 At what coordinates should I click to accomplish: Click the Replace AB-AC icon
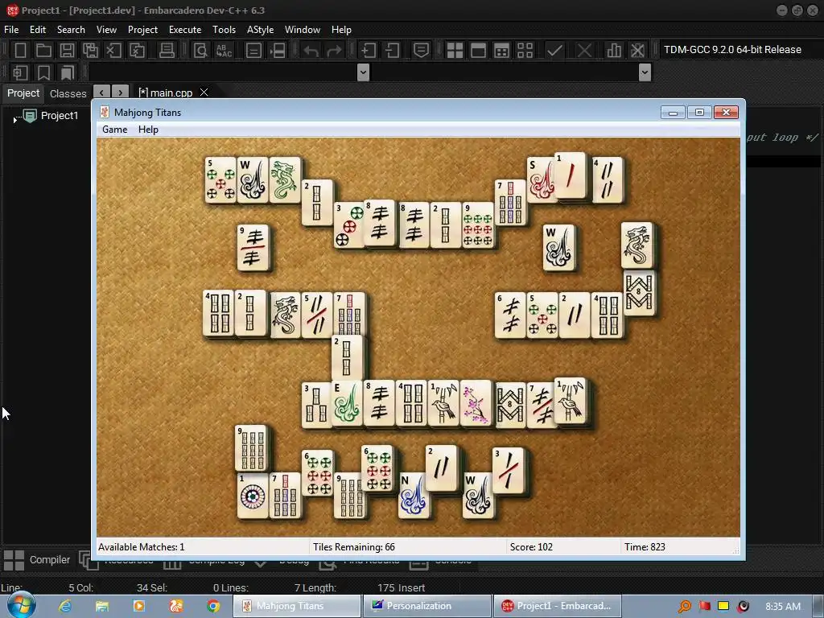(224, 51)
